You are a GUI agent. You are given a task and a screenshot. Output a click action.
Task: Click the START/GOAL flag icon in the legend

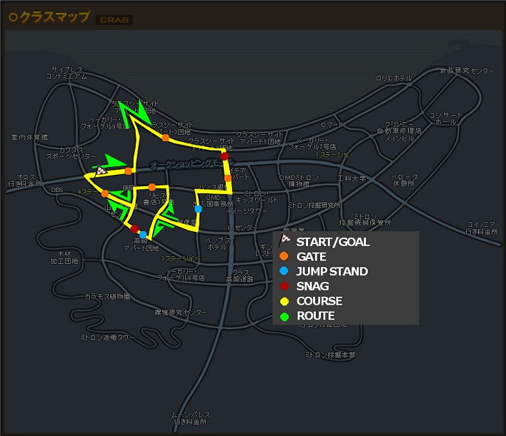[x=284, y=240]
